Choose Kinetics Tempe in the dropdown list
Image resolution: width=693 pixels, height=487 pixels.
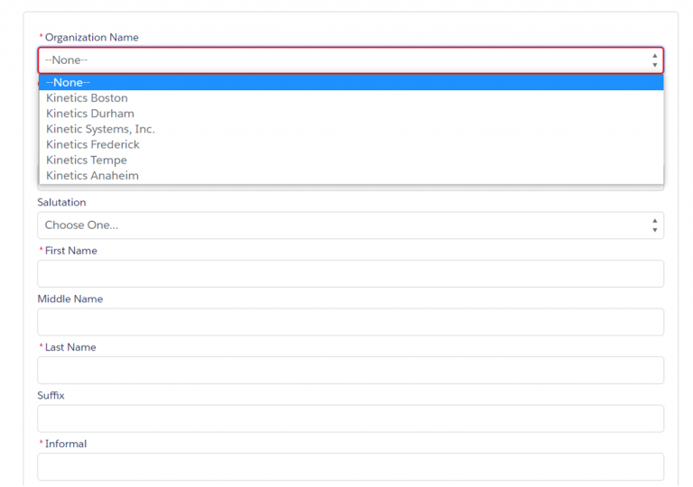point(87,160)
